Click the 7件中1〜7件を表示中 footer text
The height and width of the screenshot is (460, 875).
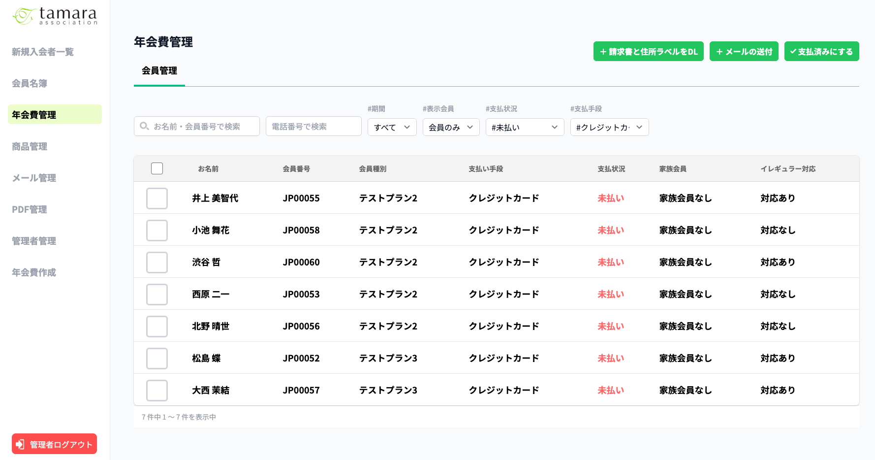click(179, 417)
